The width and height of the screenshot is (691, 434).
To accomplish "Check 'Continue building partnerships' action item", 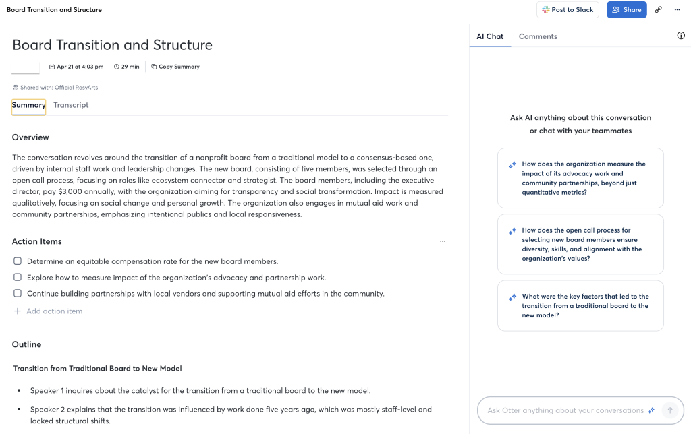I will (18, 293).
